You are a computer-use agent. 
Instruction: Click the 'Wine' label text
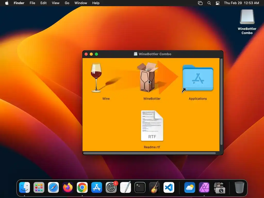pos(106,99)
